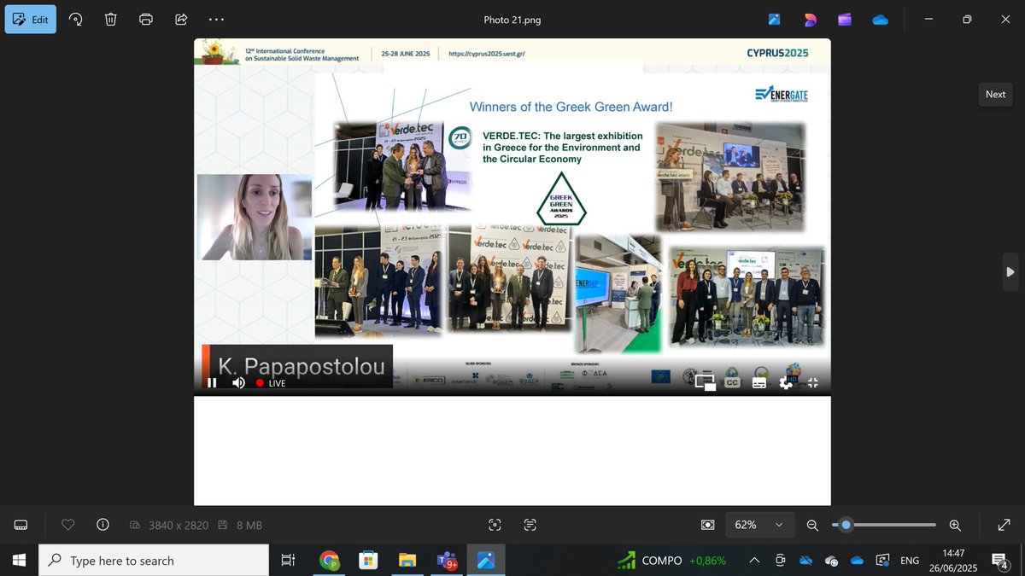Go to next photo with right arrow
The image size is (1025, 576).
pos(1010,272)
